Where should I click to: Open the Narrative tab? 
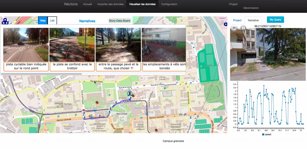point(253,20)
